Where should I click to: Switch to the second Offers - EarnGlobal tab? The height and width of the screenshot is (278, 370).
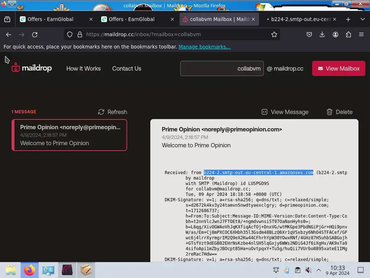tap(138, 19)
